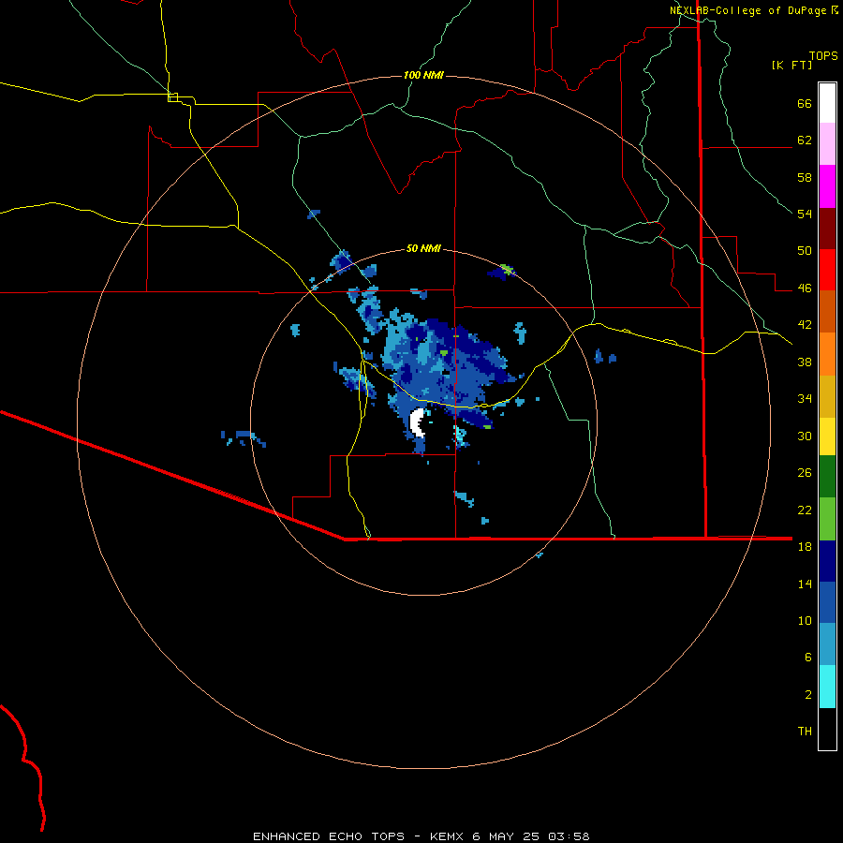Click the light pink swatch below 66
Viewport: 843px width, 843px height.
827,143
